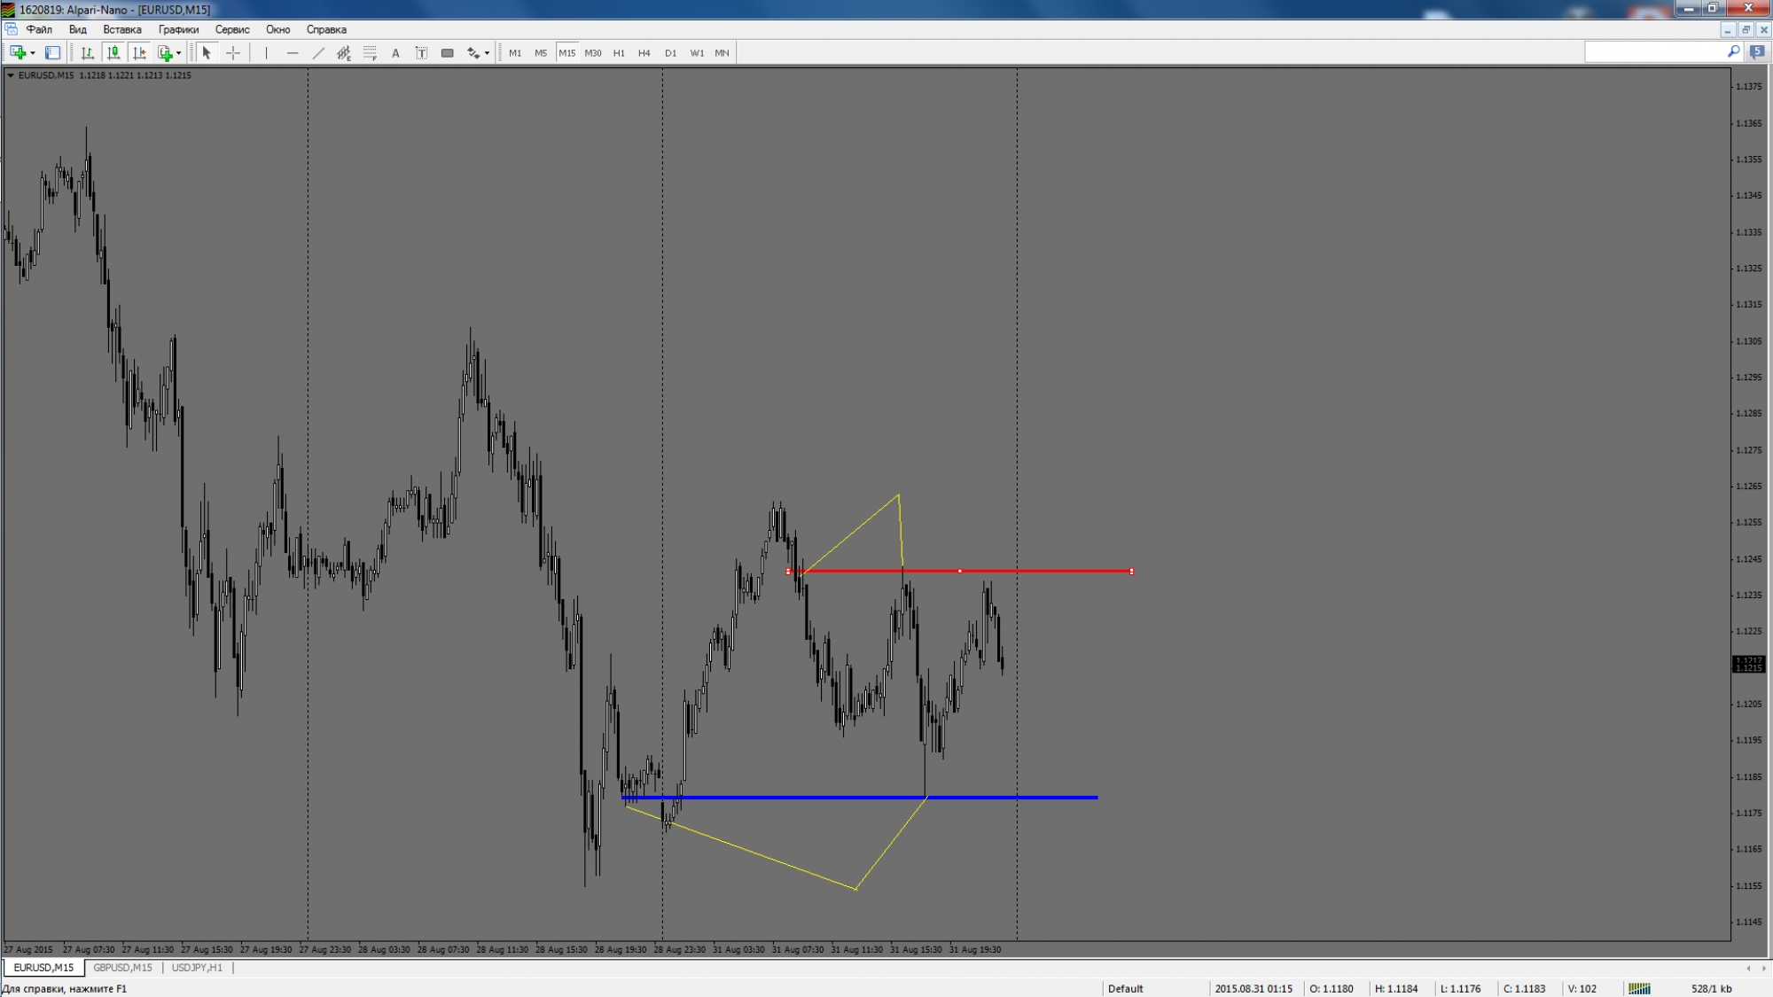Select the crosshair tool

click(x=233, y=53)
